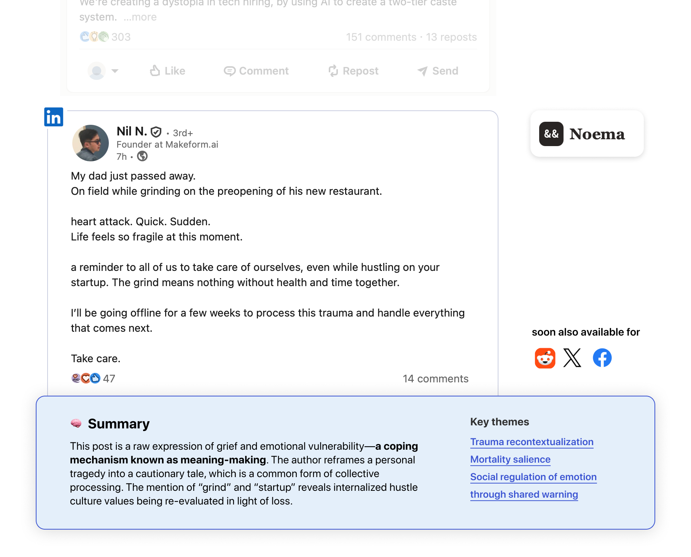Click the Trauma recontextualization theme link
Viewport: 691px width, 557px height.
point(532,442)
